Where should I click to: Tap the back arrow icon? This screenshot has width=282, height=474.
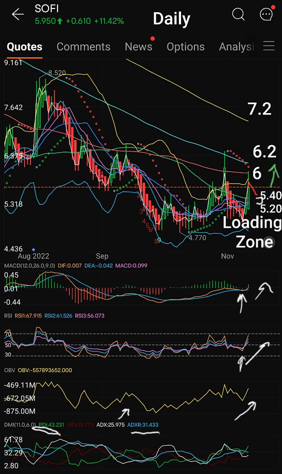18,14
